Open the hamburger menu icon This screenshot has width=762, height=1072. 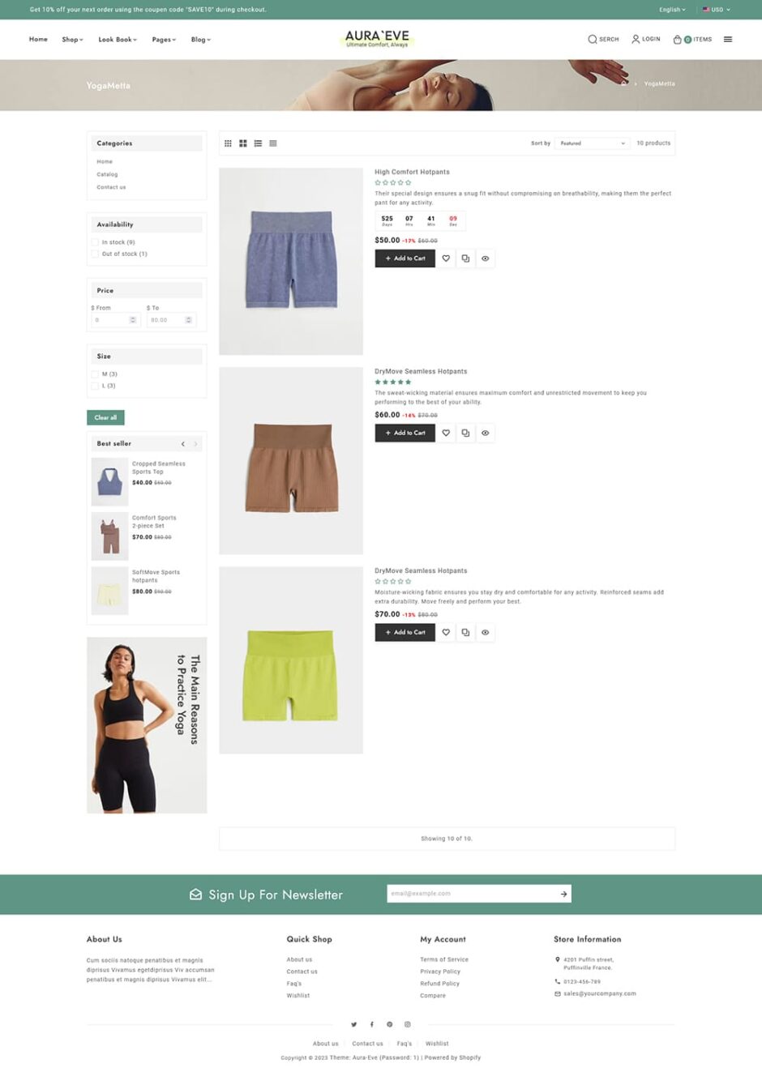(x=728, y=39)
